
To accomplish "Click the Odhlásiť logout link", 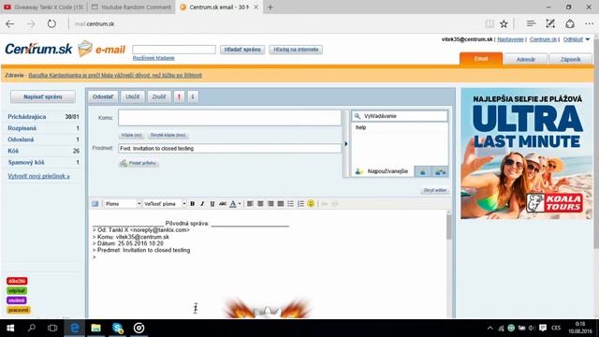I will click(x=573, y=39).
